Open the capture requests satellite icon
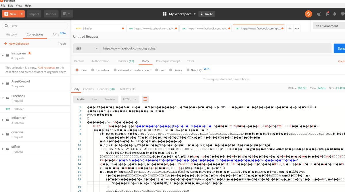 coord(319,14)
